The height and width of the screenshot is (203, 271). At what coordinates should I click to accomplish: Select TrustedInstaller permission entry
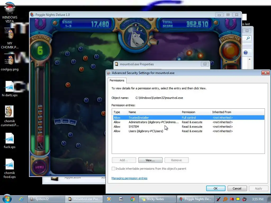tap(188, 118)
